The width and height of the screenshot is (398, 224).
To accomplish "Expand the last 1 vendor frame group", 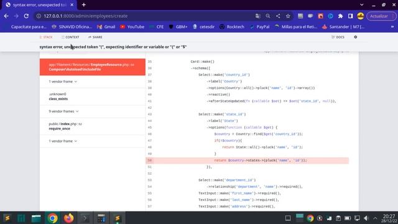I will coord(63,141).
